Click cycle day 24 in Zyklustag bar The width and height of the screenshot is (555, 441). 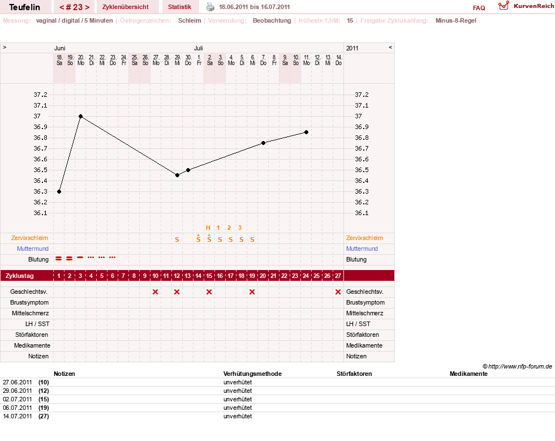pos(306,276)
